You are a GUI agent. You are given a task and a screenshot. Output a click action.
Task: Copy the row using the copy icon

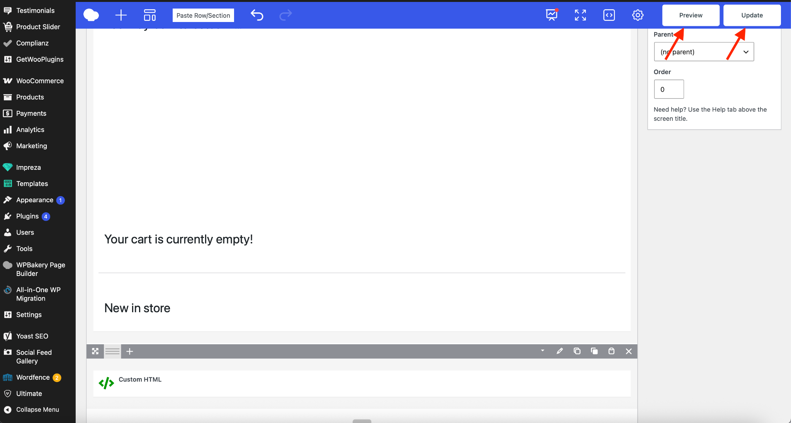(x=577, y=351)
